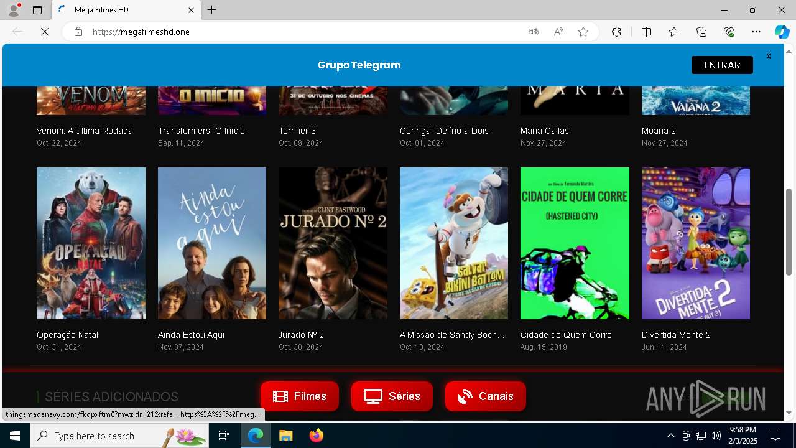The image size is (796, 448).
Task: Open the Venom: A Última Rodada title
Action: tap(85, 131)
